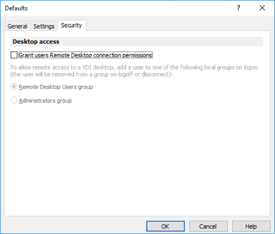This screenshot has width=275, height=234.
Task: Click the 'Grant users Remote Desktop connection permissions' label
Action: tap(85, 55)
